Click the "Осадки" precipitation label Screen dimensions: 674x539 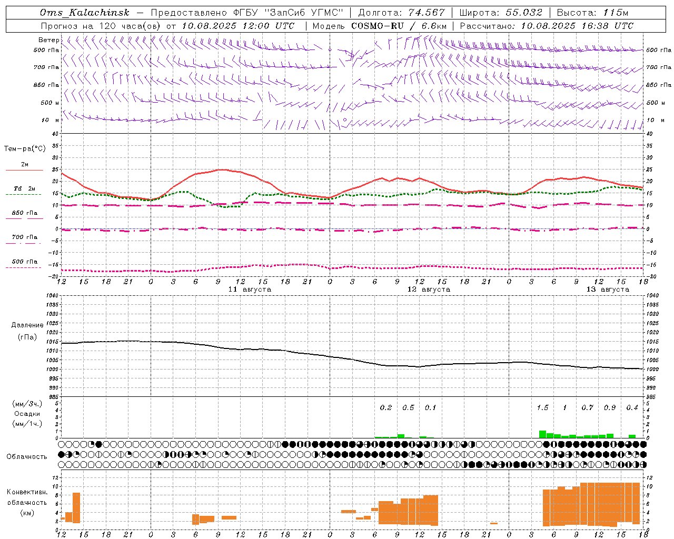point(27,414)
